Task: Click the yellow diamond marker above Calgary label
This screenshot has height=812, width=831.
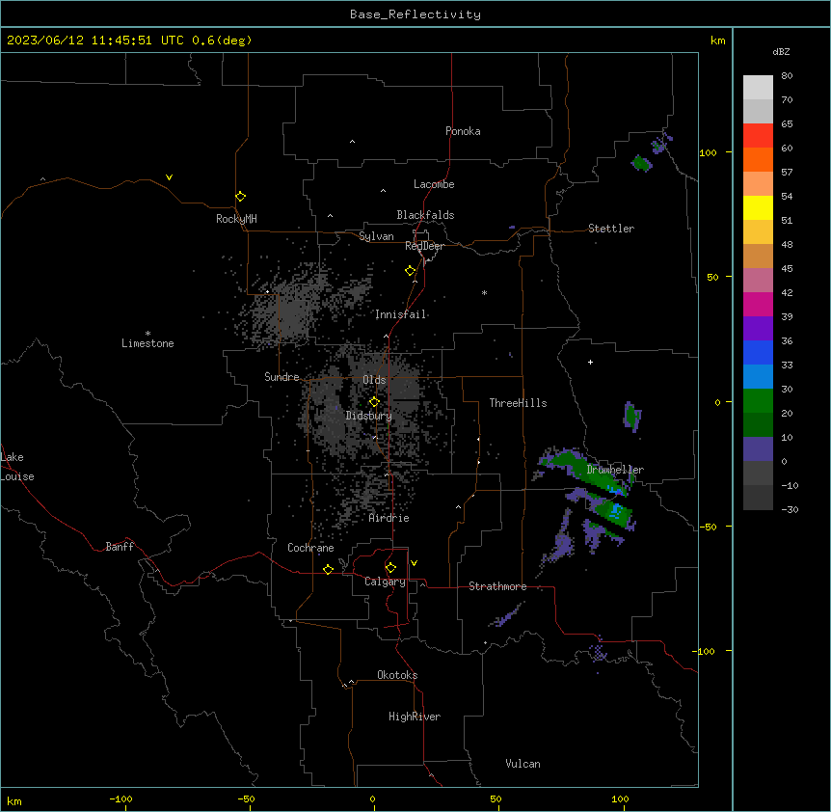Action: point(390,568)
